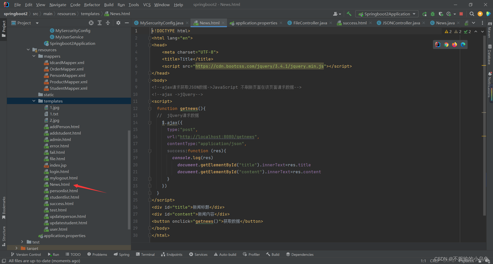Click Select Opened File target icon

pos(91,23)
